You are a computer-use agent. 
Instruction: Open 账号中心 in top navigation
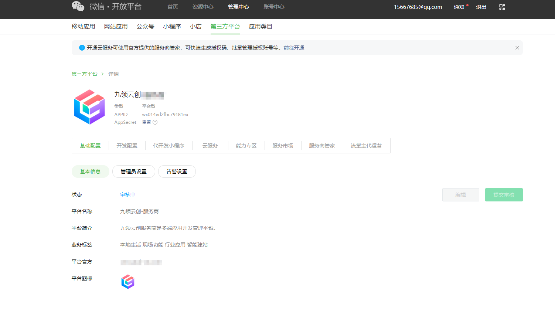coord(274,7)
